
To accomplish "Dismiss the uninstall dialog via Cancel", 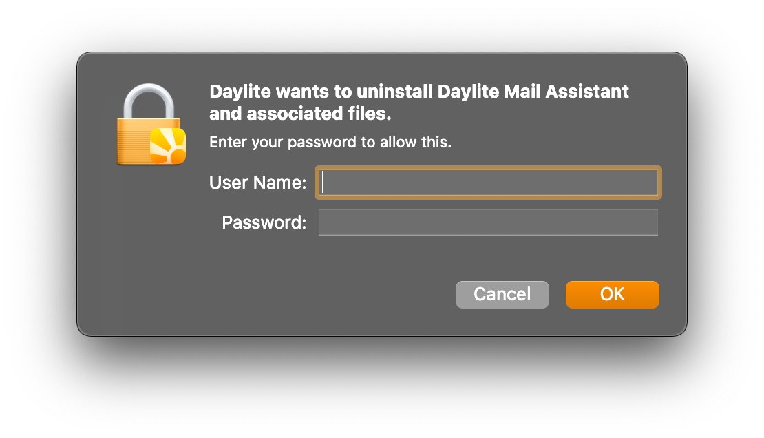I will 502,295.
